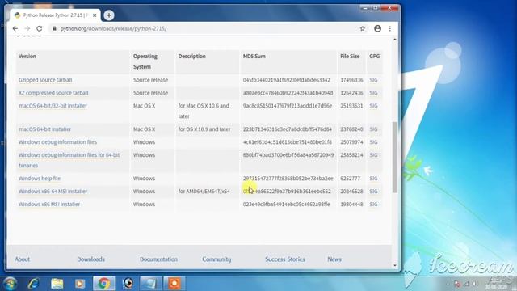Open the Documentation footer link
The width and height of the screenshot is (517, 291).
click(x=158, y=259)
